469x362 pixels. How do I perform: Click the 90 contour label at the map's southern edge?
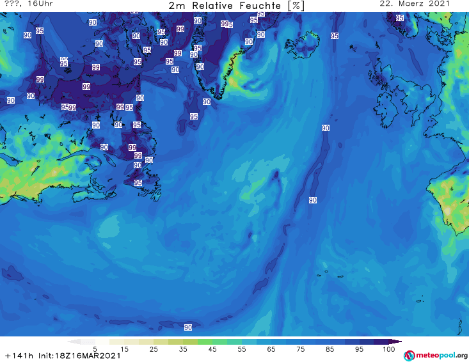click(x=188, y=327)
